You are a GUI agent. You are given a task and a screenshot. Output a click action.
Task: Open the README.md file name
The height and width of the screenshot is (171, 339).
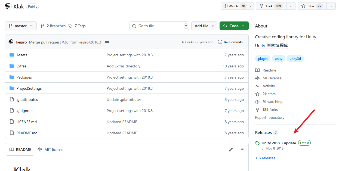pyautogui.click(x=27, y=133)
